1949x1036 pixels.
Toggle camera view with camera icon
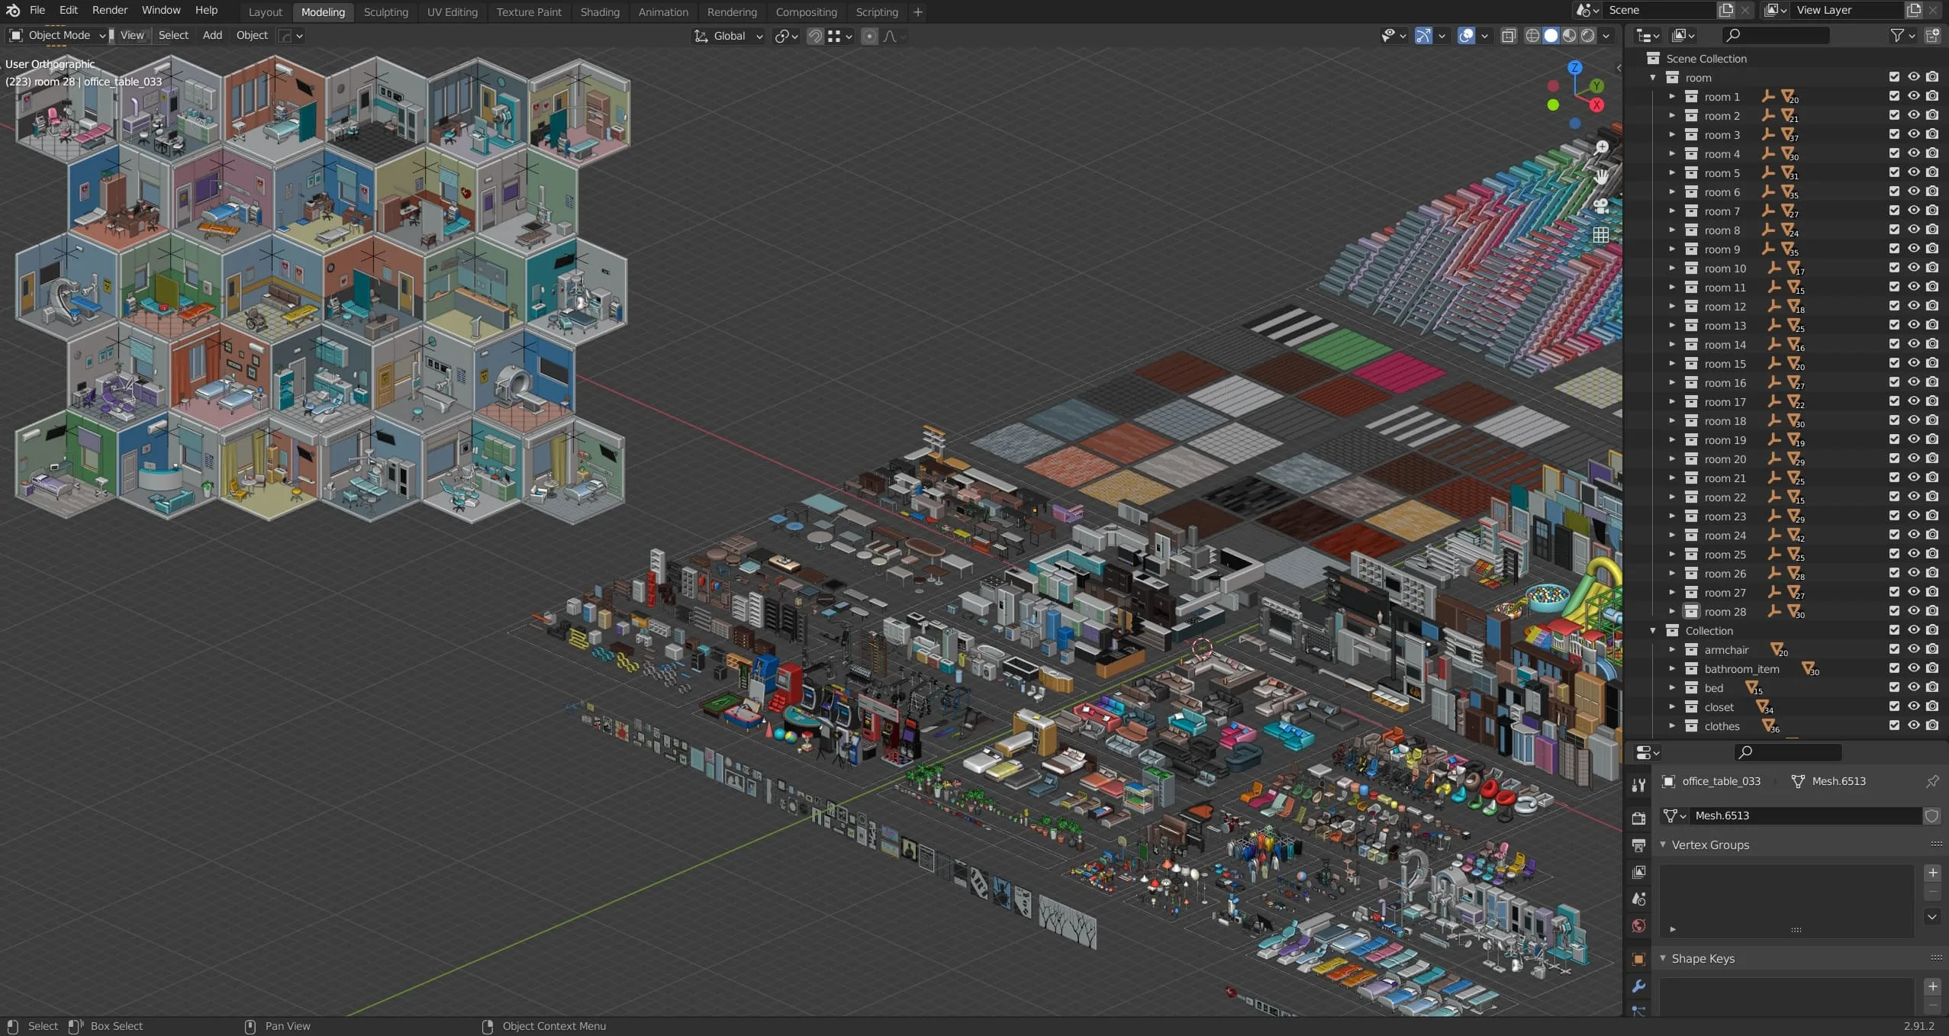(x=1601, y=205)
